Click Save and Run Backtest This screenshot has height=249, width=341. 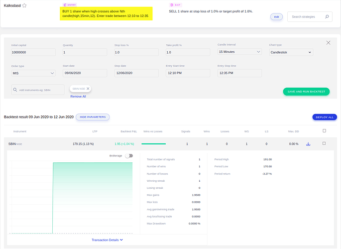pyautogui.click(x=306, y=92)
